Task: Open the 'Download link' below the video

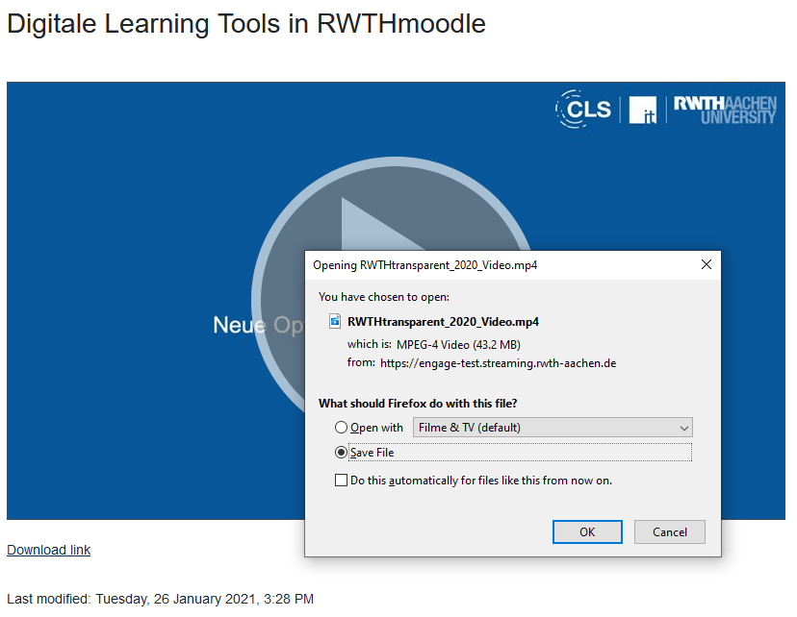Action: tap(49, 550)
